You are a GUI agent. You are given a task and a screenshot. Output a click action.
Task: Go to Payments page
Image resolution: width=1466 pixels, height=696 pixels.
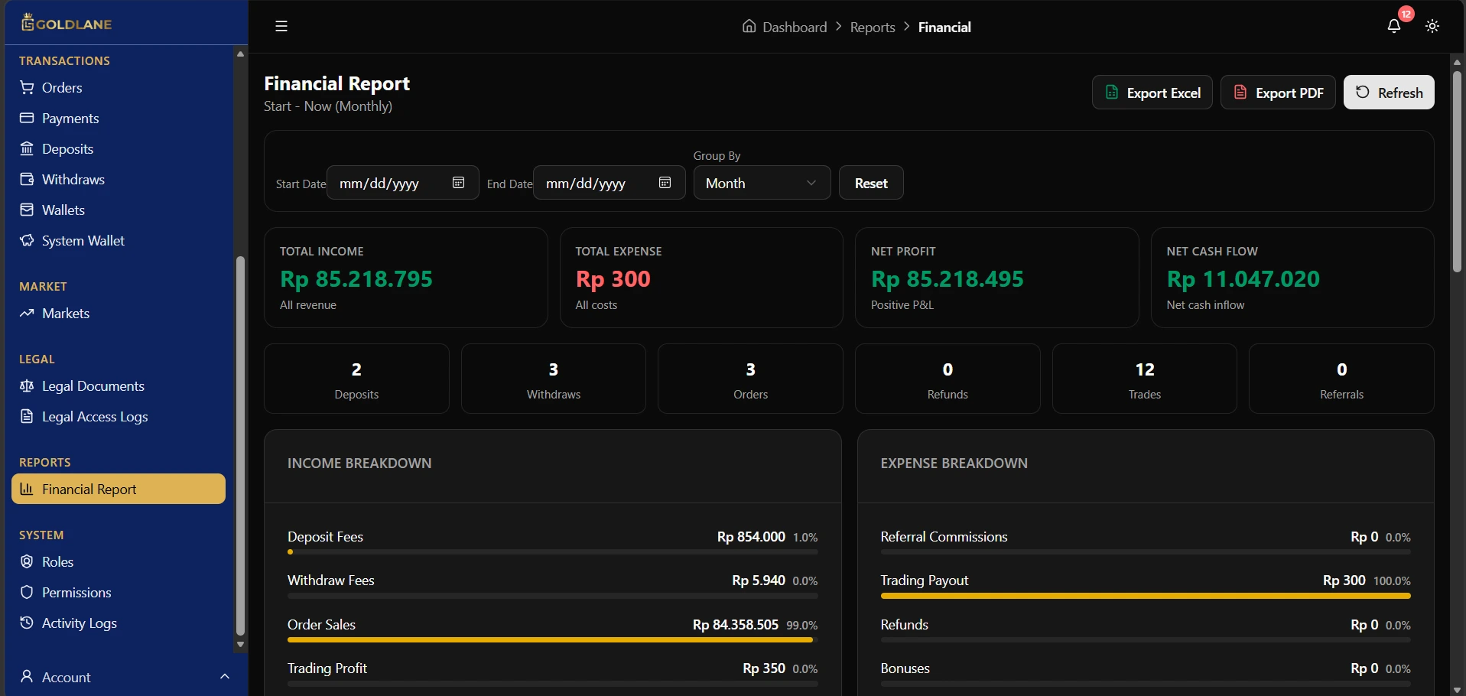coord(119,118)
